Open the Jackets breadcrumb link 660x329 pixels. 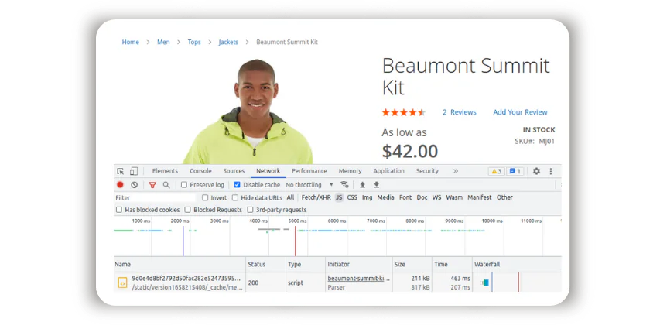(228, 42)
